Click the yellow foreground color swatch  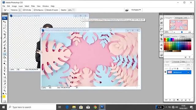[x=4, y=97]
